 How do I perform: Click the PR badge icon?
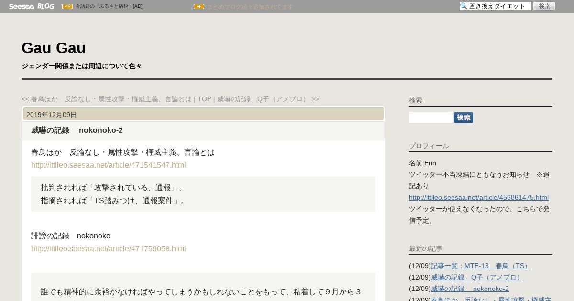click(x=67, y=6)
